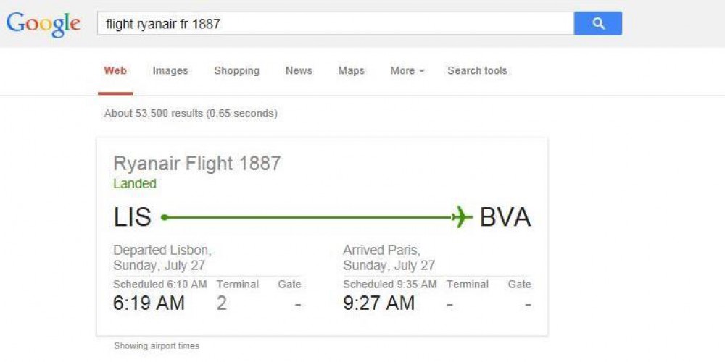Image resolution: width=725 pixels, height=362 pixels.
Task: Click the green flight progress line
Action: click(x=309, y=217)
